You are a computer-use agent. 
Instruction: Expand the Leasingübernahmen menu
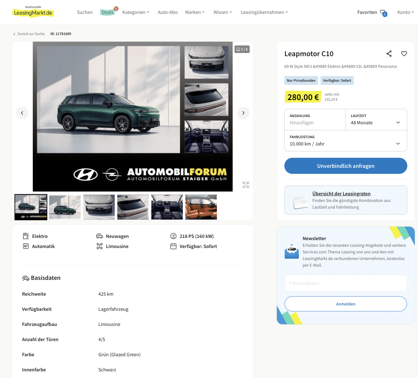(264, 12)
